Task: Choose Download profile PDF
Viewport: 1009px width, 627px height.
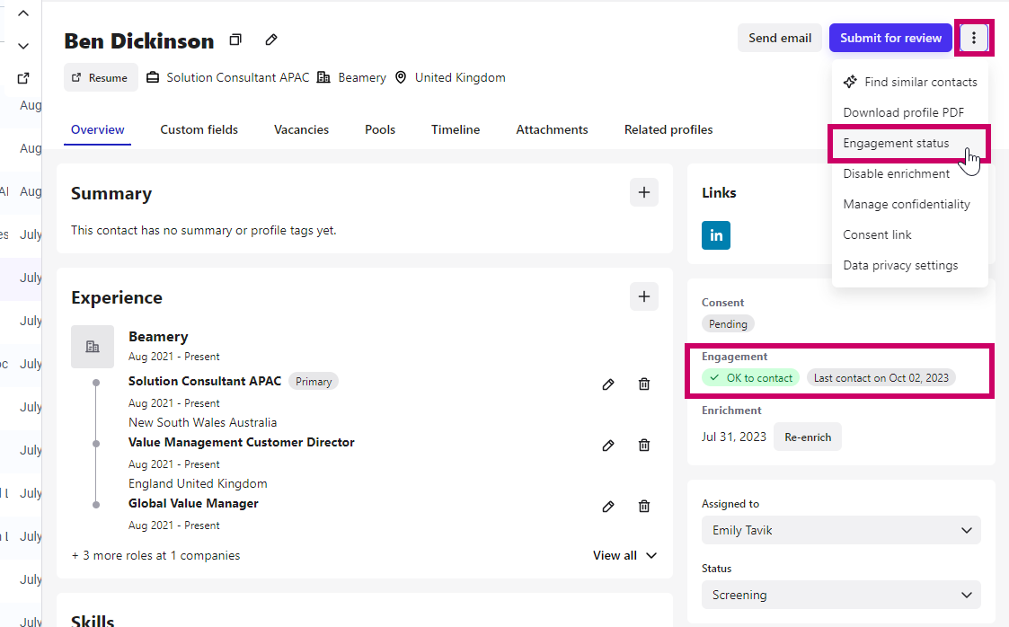Action: (x=903, y=112)
